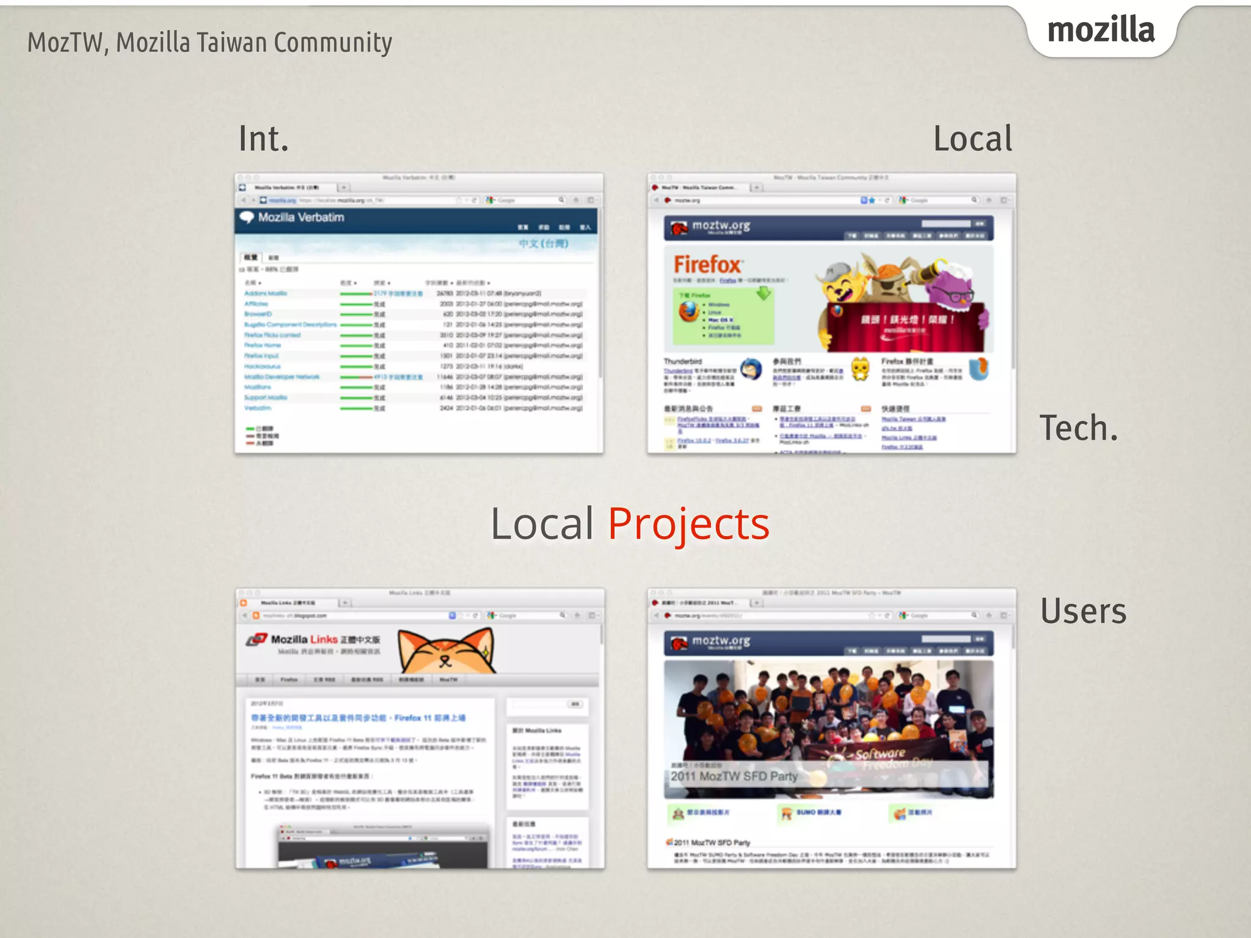Click 'Mozilla Developer Network' in Verbatim list
Image resolution: width=1251 pixels, height=938 pixels.
click(282, 377)
